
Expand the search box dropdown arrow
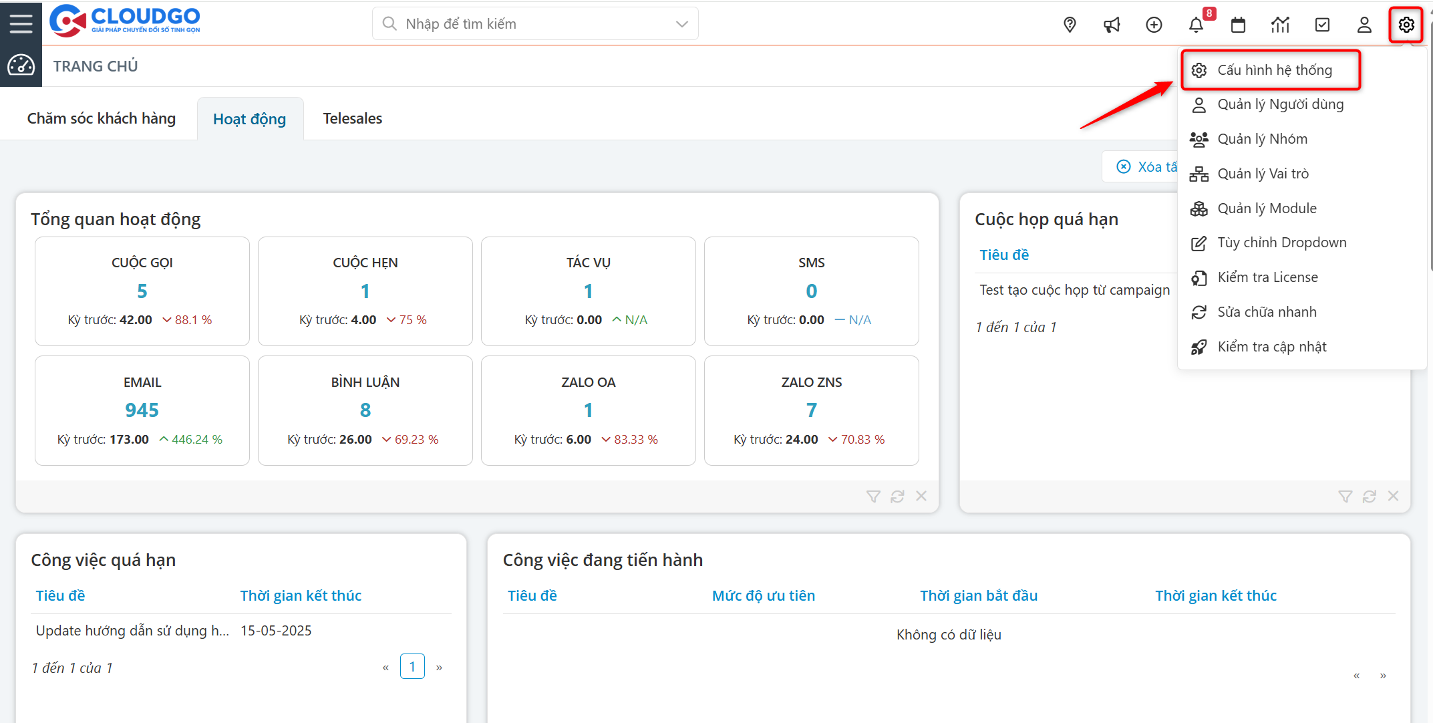click(681, 24)
